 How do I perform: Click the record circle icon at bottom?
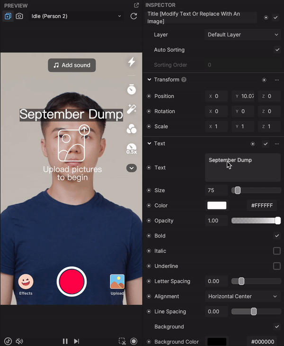[x=133, y=341]
